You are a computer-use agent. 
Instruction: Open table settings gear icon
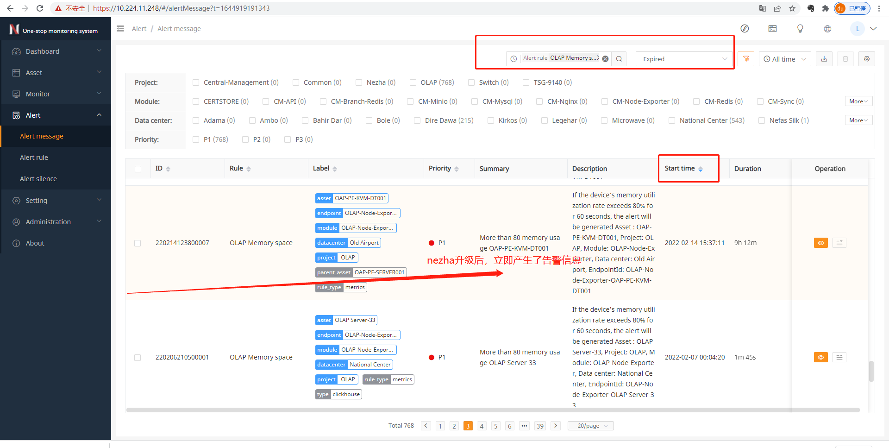tap(867, 59)
